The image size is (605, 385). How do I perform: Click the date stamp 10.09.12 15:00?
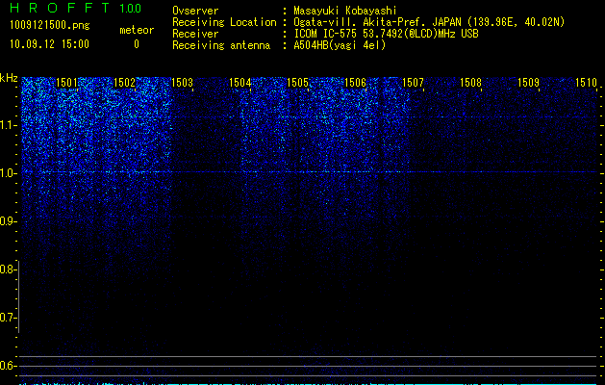pos(49,44)
